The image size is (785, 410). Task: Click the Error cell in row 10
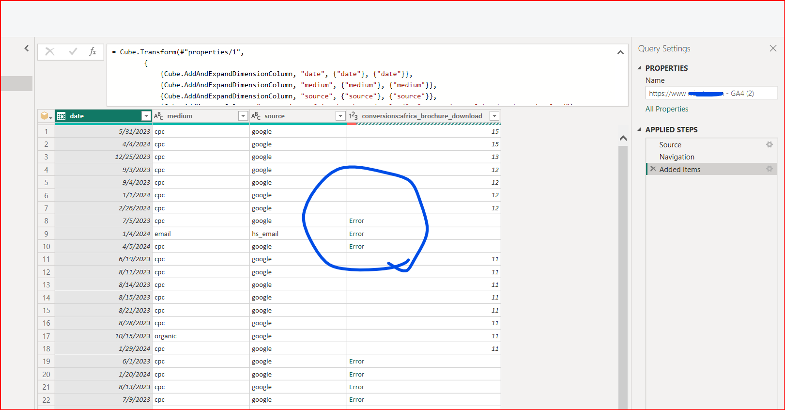(424, 246)
